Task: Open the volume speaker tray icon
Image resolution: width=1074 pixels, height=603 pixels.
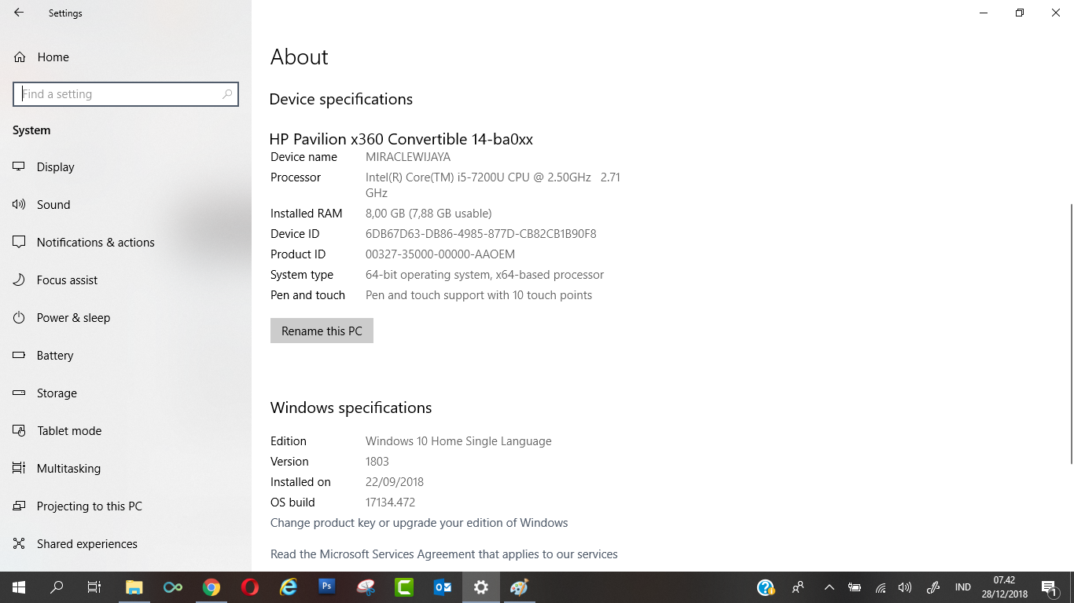Action: click(x=905, y=587)
